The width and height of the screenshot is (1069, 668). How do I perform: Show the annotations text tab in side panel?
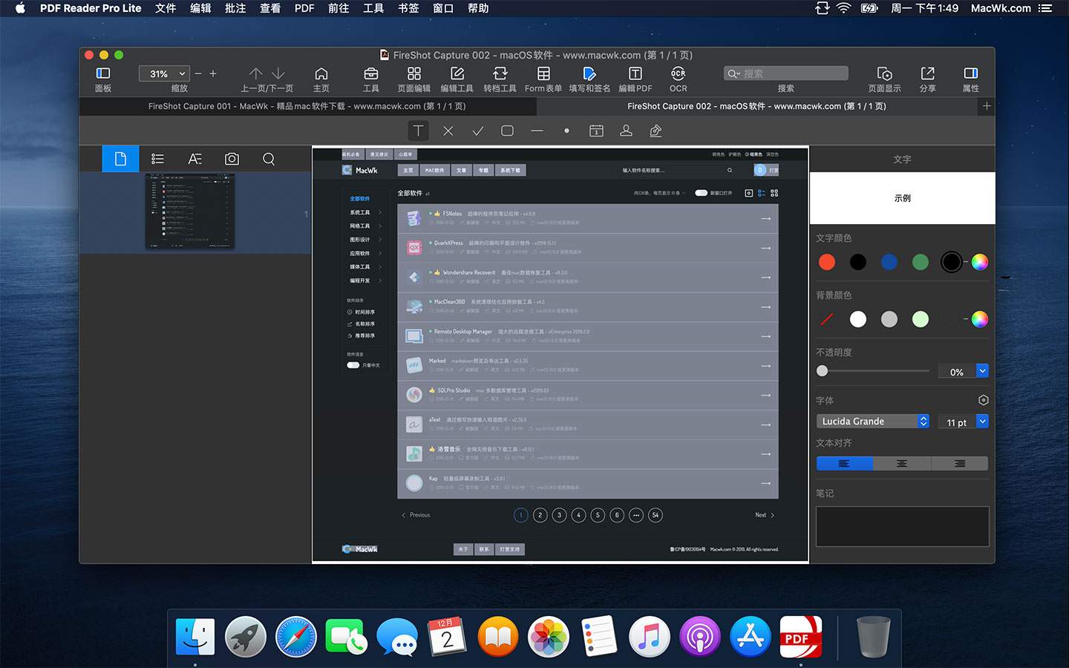coord(194,159)
